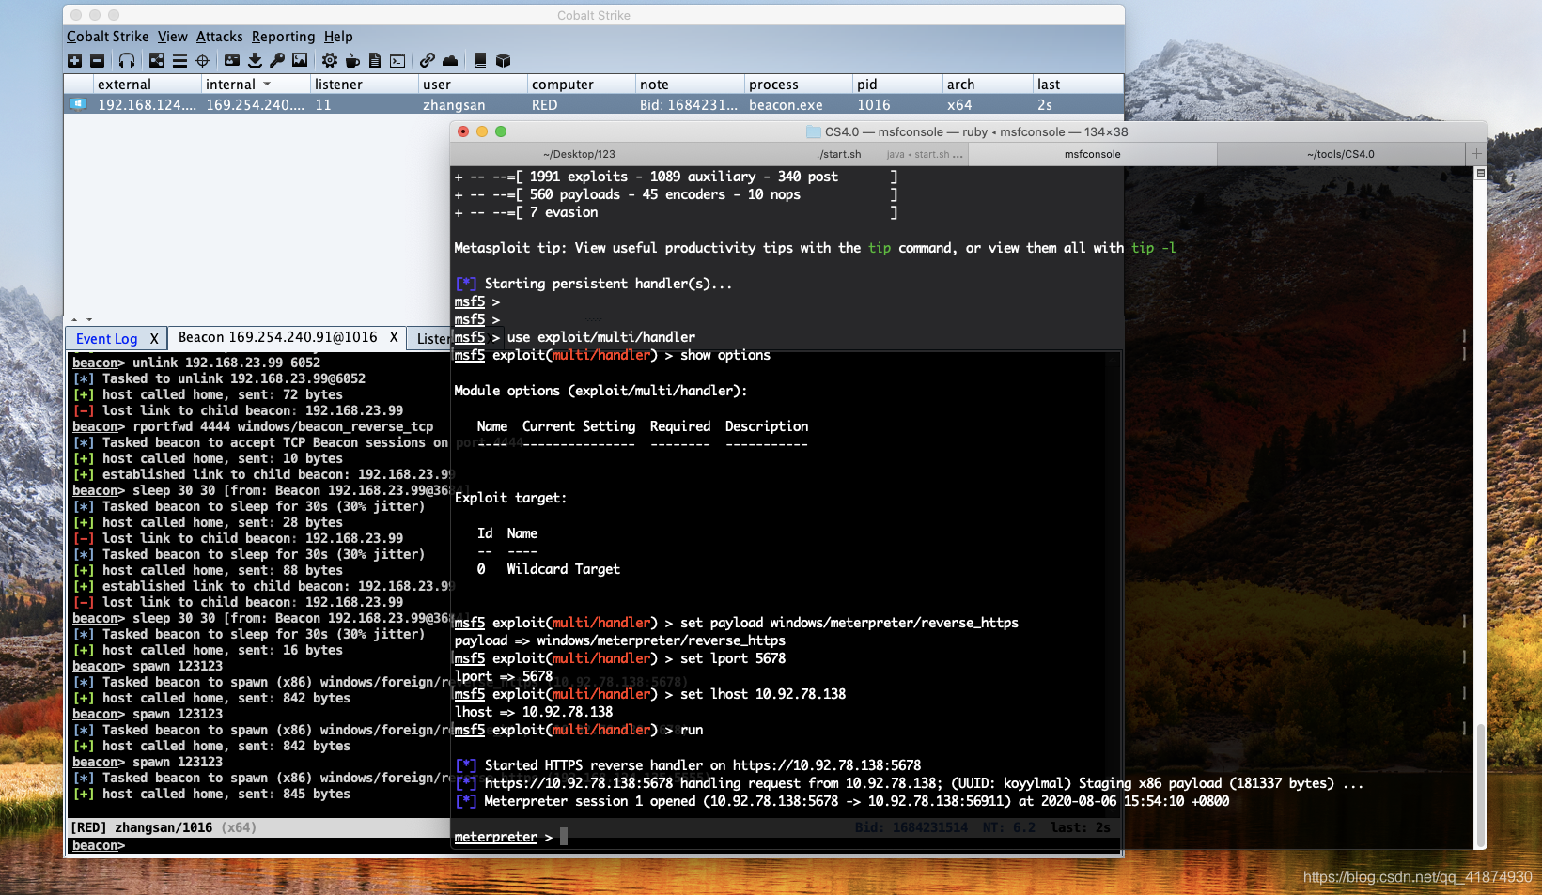Switch to Pivot Graph view icon

tap(157, 60)
